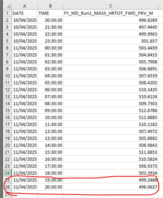The image size is (163, 198).
Task: Click the TIME header cell
Action: [50, 13]
